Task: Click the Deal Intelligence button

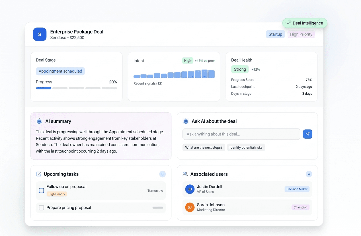Action: point(305,23)
